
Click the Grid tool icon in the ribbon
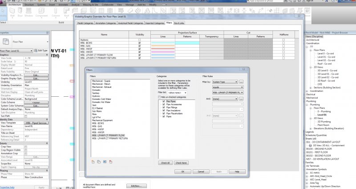click(x=277, y=10)
